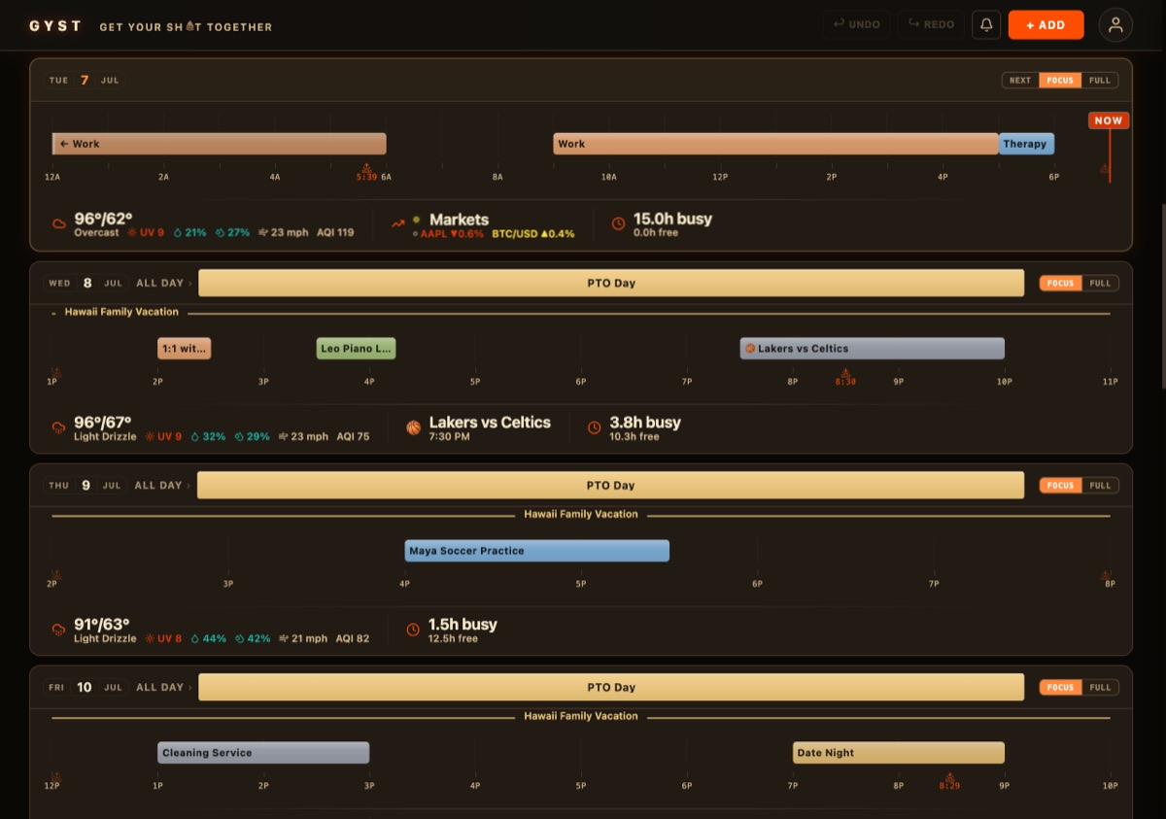
Task: Click the UV 9 sun icon on Tuesday
Action: [x=132, y=233]
